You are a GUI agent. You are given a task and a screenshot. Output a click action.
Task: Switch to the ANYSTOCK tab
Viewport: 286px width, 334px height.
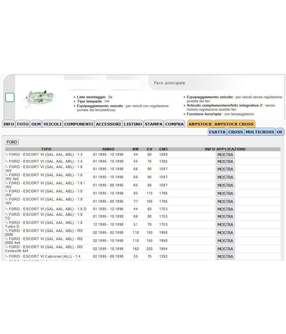200,124
